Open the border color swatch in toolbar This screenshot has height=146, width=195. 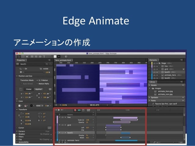coord(59,57)
